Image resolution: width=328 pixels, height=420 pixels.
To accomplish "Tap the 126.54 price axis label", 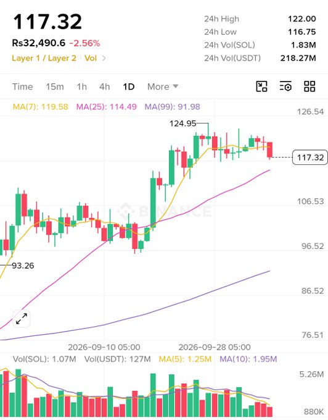I will tap(310, 112).
